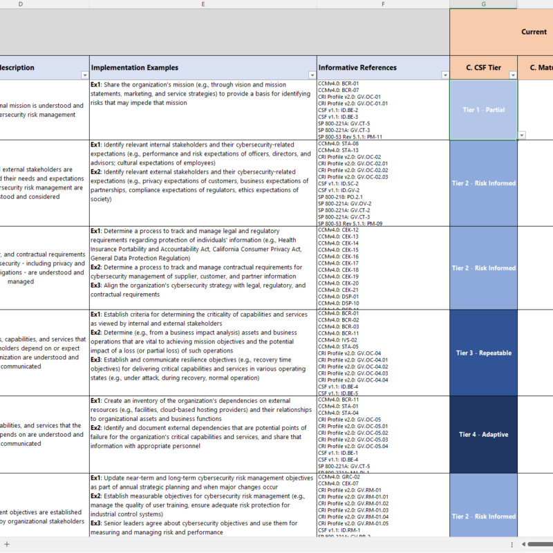Screen dimensions: 553x553
Task: Select the Tier 2 - Risk Informed cell
Action: 483,183
